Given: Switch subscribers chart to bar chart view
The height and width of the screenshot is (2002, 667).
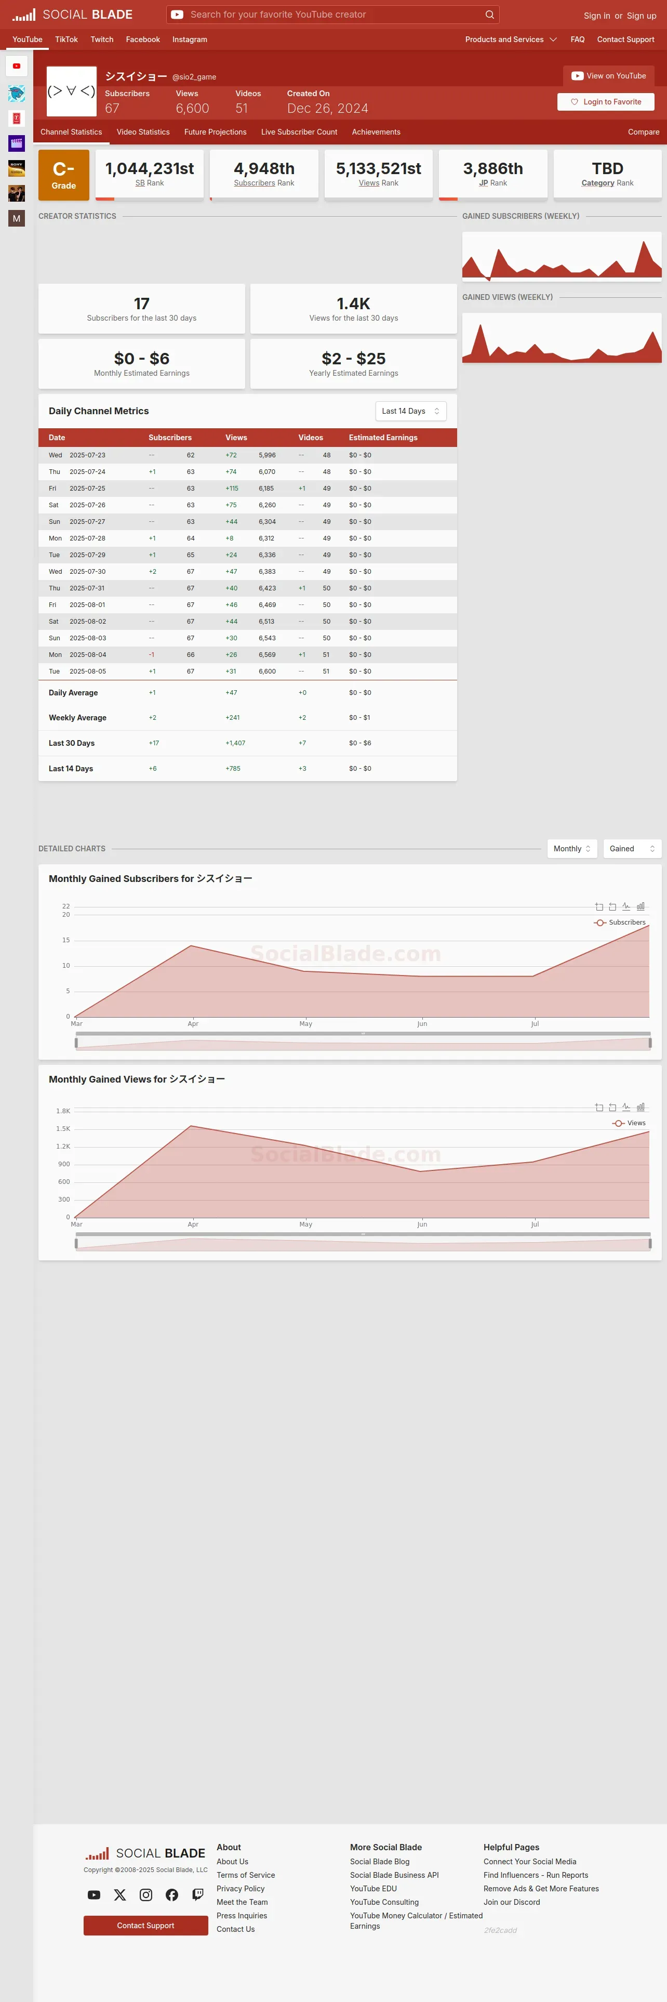Looking at the screenshot, I should coord(641,906).
